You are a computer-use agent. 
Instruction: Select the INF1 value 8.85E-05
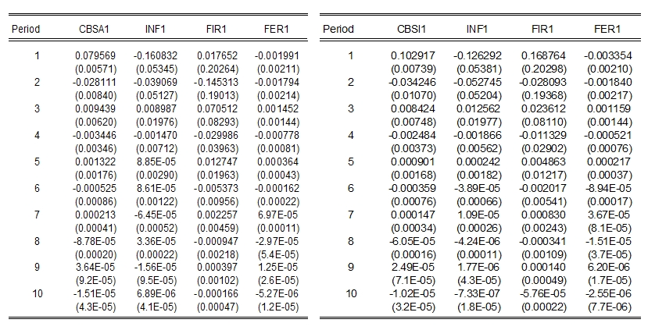click(157, 161)
